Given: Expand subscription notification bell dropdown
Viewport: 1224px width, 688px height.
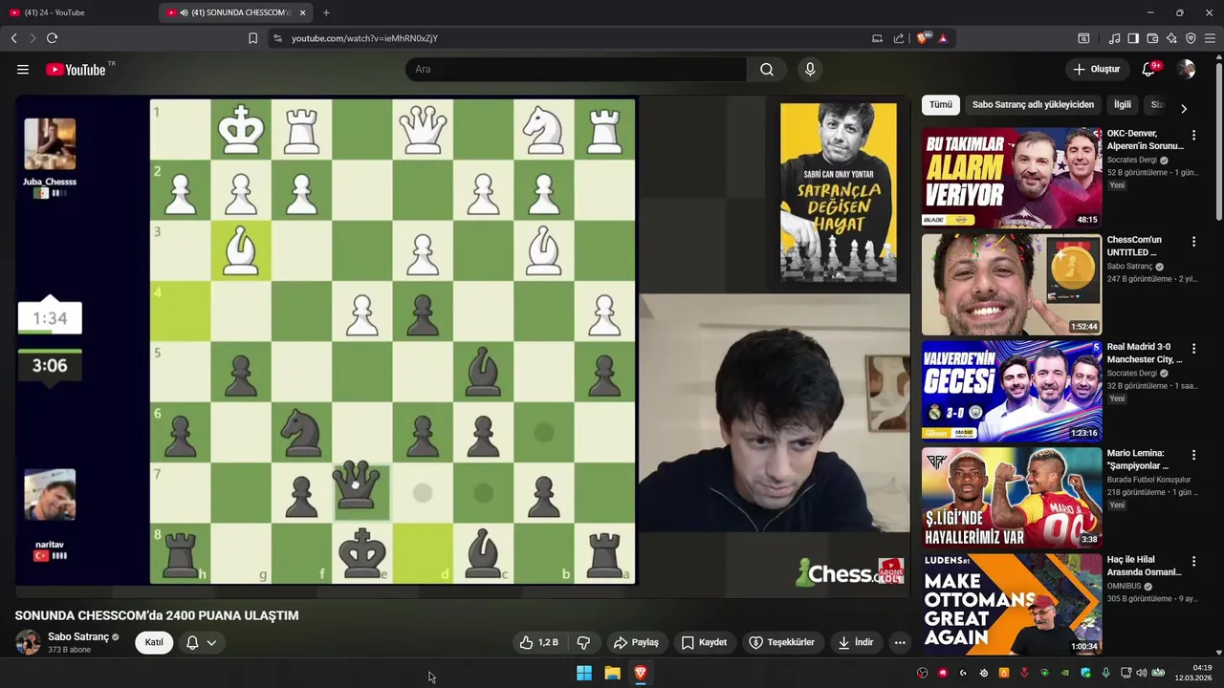Looking at the screenshot, I should point(202,642).
